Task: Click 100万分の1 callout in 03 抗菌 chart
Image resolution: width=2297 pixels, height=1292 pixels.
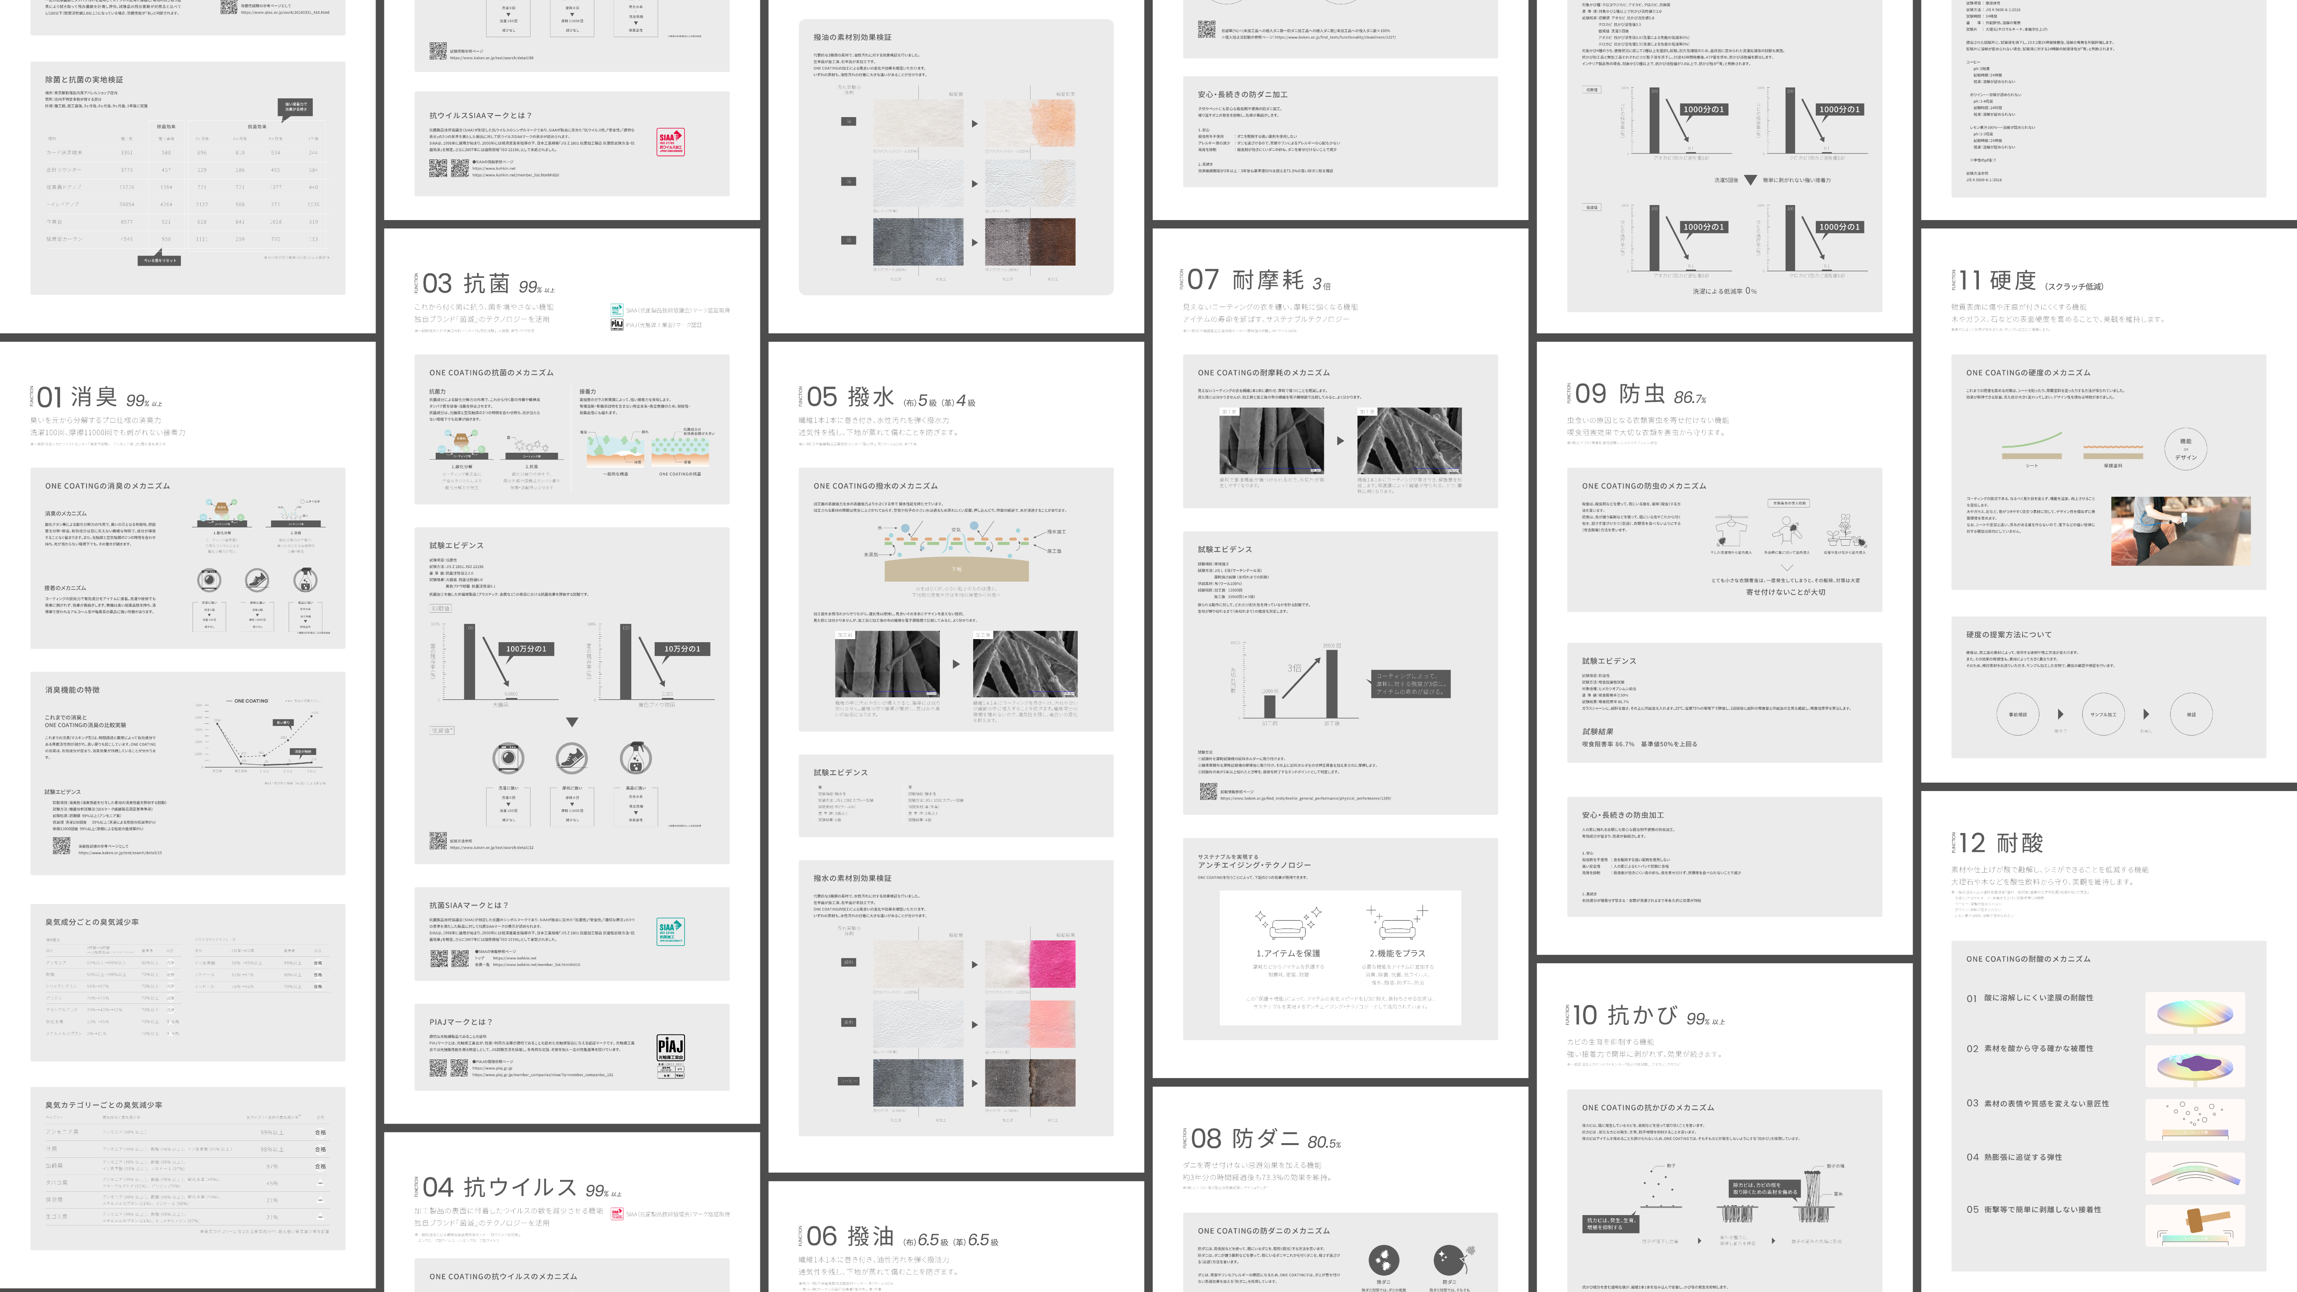Action: pos(526,648)
